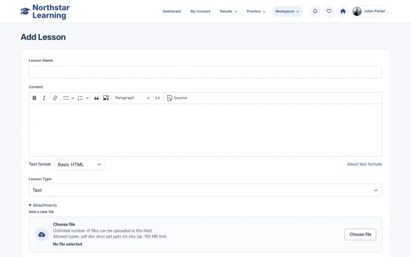Open the Paragraph heading dropdown

click(132, 98)
